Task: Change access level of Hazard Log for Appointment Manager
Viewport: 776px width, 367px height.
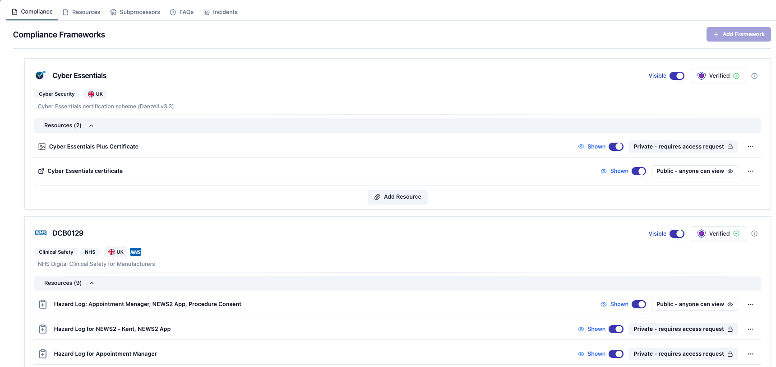Action: pyautogui.click(x=683, y=354)
